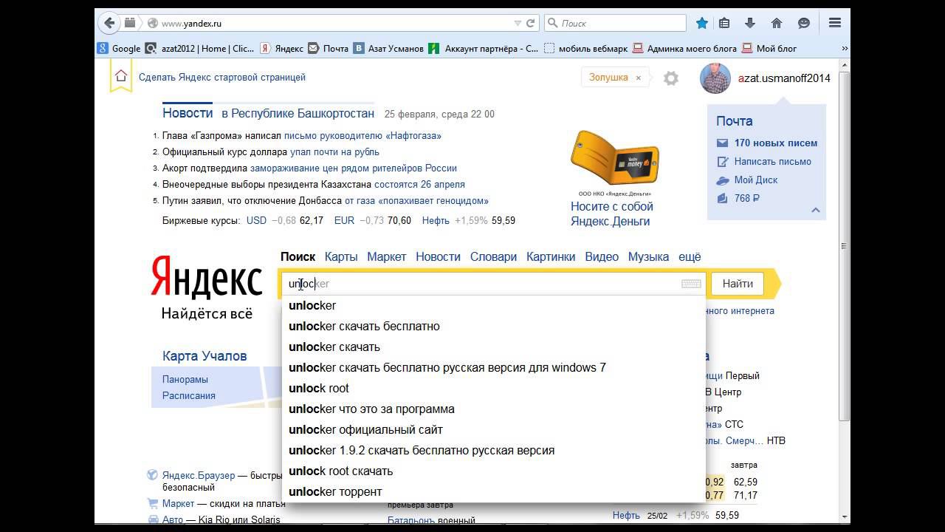Select Видео service tab
The image size is (945, 532).
[602, 256]
